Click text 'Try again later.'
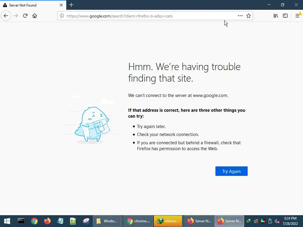Viewport: 303px width, 227px height. coord(151,127)
